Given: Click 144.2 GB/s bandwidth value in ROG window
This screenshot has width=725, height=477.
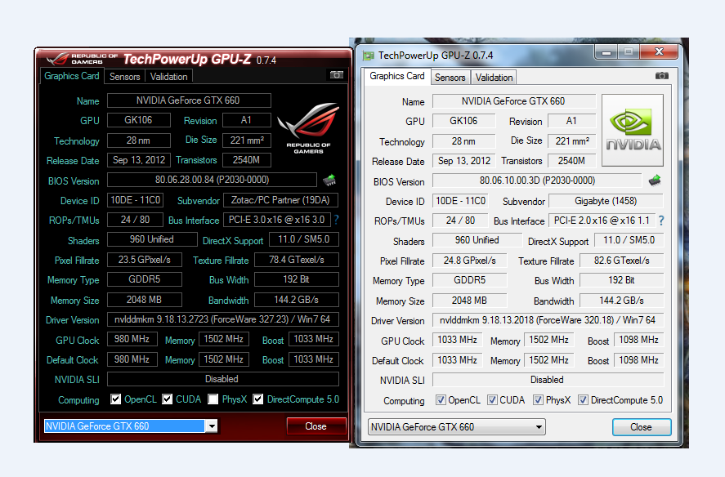Looking at the screenshot, I should [x=297, y=300].
